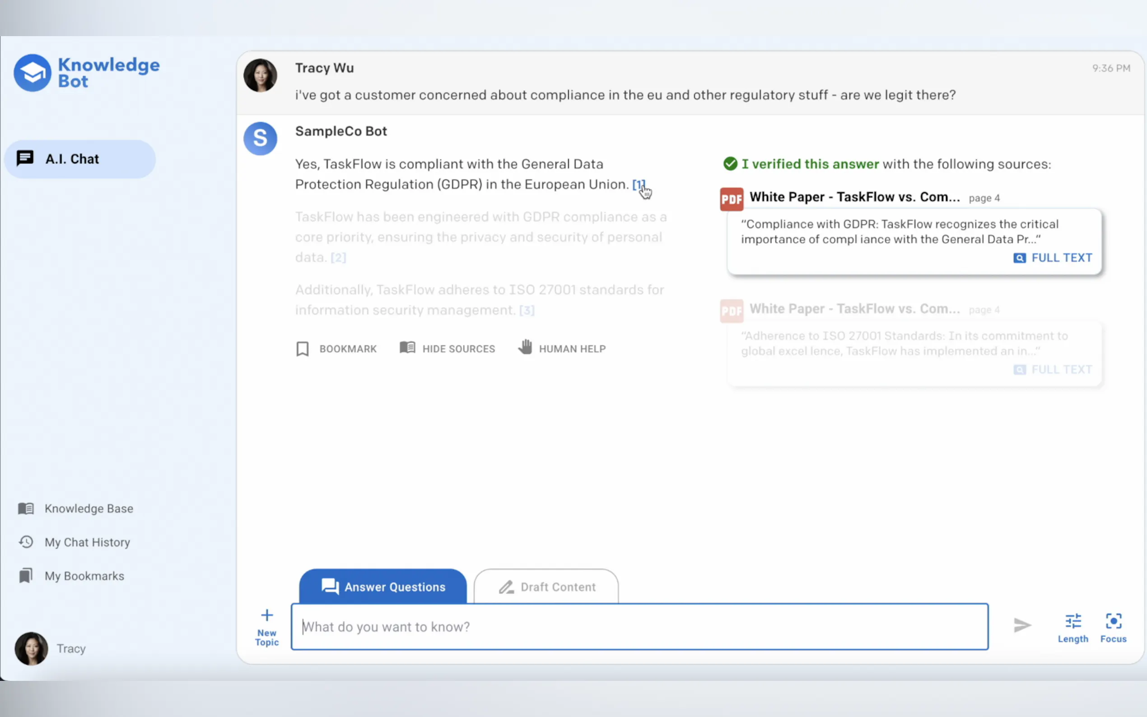
Task: Request Human Help
Action: [562, 348]
